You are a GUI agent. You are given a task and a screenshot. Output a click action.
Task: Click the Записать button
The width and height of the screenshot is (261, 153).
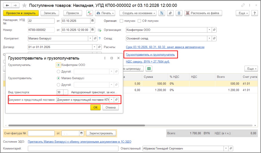[x=50, y=13]
